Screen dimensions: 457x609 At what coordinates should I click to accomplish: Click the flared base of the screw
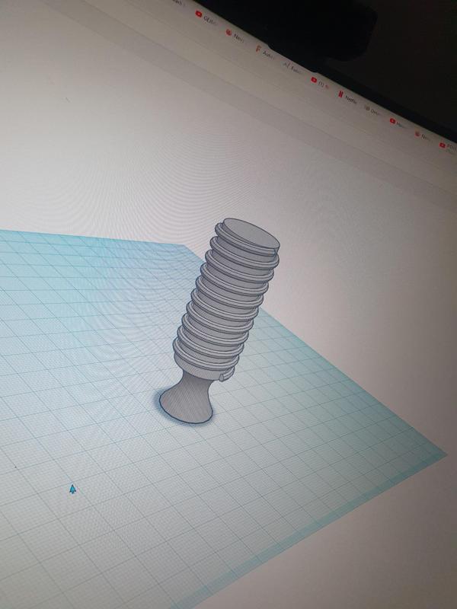[187, 402]
